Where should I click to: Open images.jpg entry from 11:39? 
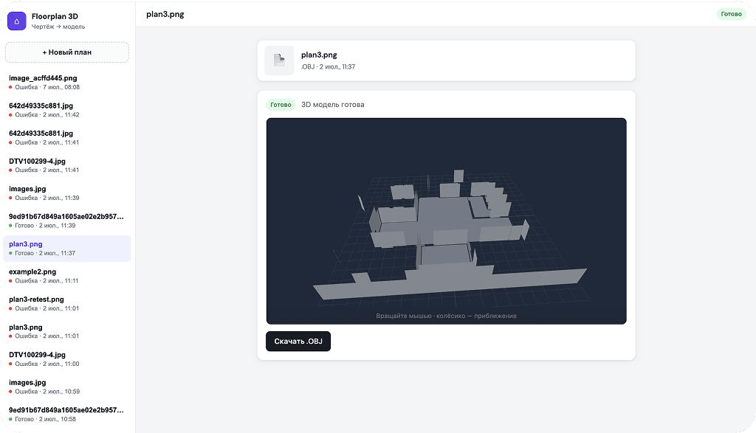tap(67, 193)
